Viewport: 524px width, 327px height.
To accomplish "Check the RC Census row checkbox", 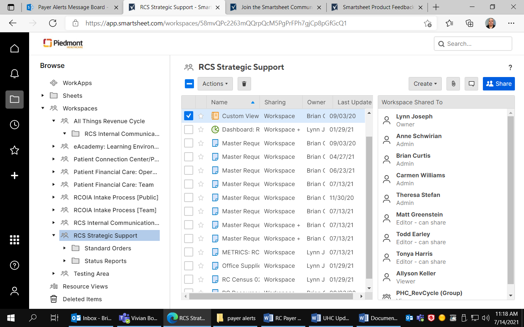I will pos(188,279).
